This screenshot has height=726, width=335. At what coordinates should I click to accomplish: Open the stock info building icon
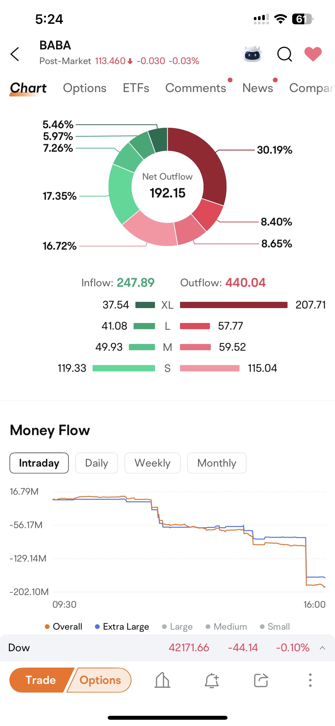pos(162,680)
